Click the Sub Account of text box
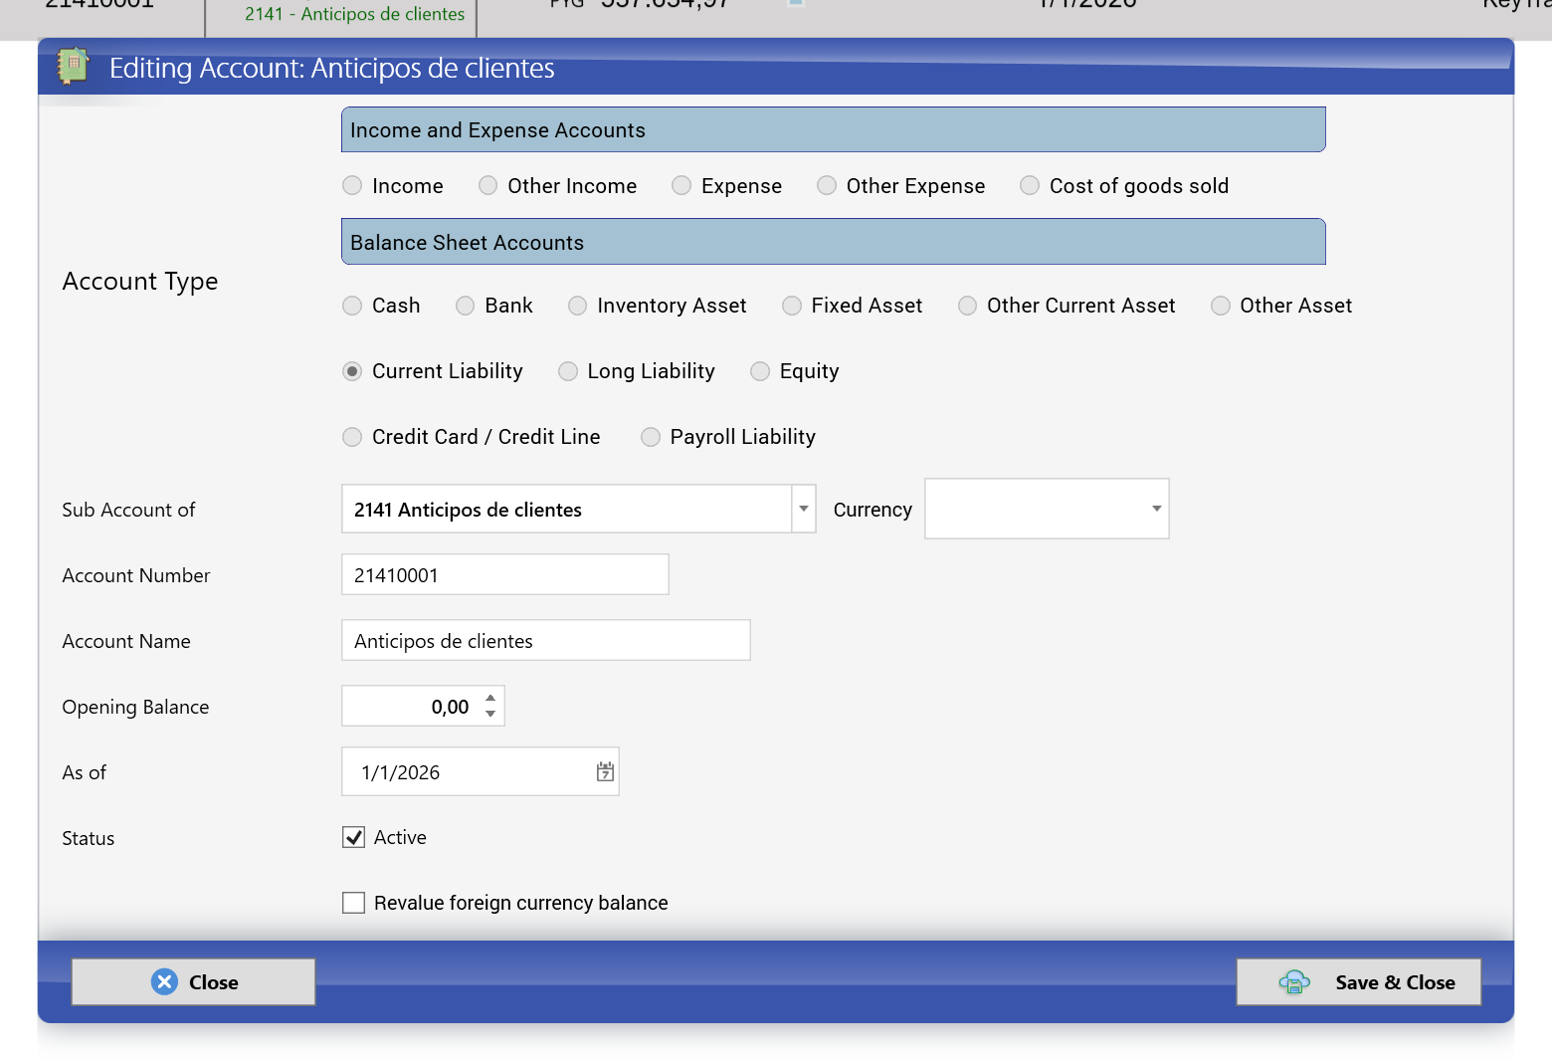 [x=567, y=509]
